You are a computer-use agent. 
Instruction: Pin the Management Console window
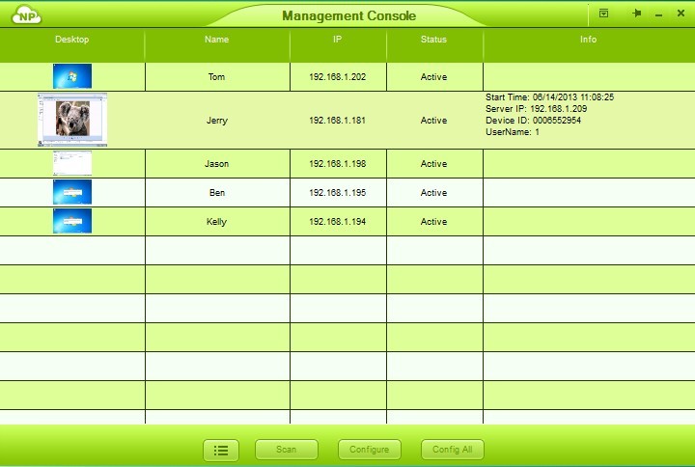[636, 14]
